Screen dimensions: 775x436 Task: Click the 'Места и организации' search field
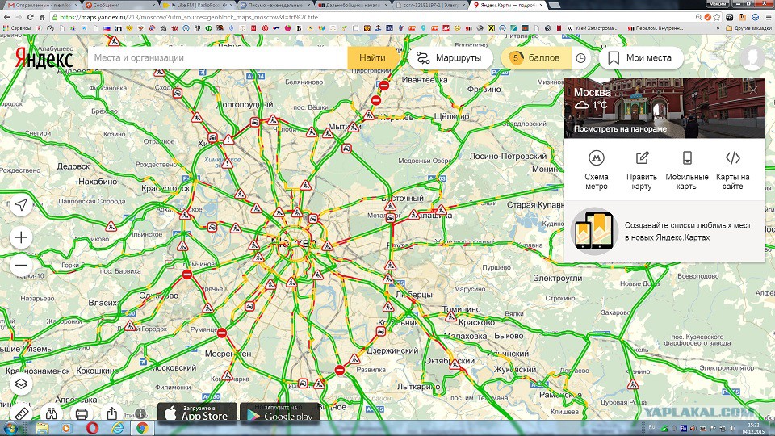click(217, 58)
